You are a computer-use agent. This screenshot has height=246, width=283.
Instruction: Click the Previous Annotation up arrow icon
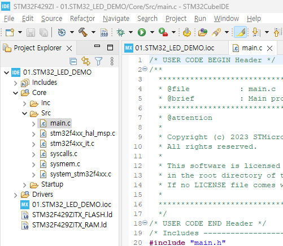(278, 32)
